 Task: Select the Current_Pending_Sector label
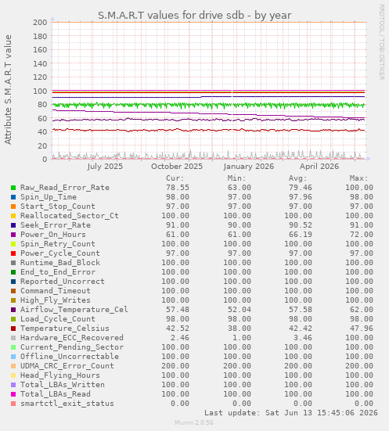(72, 347)
